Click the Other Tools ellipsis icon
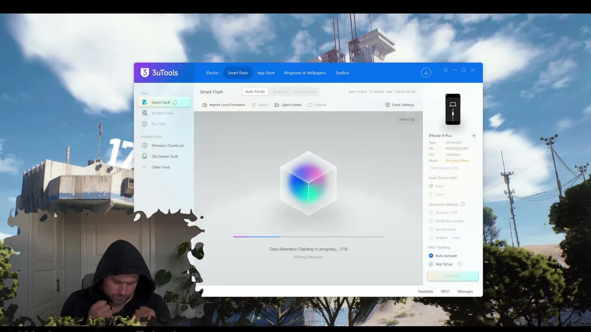591x332 pixels. click(x=145, y=167)
